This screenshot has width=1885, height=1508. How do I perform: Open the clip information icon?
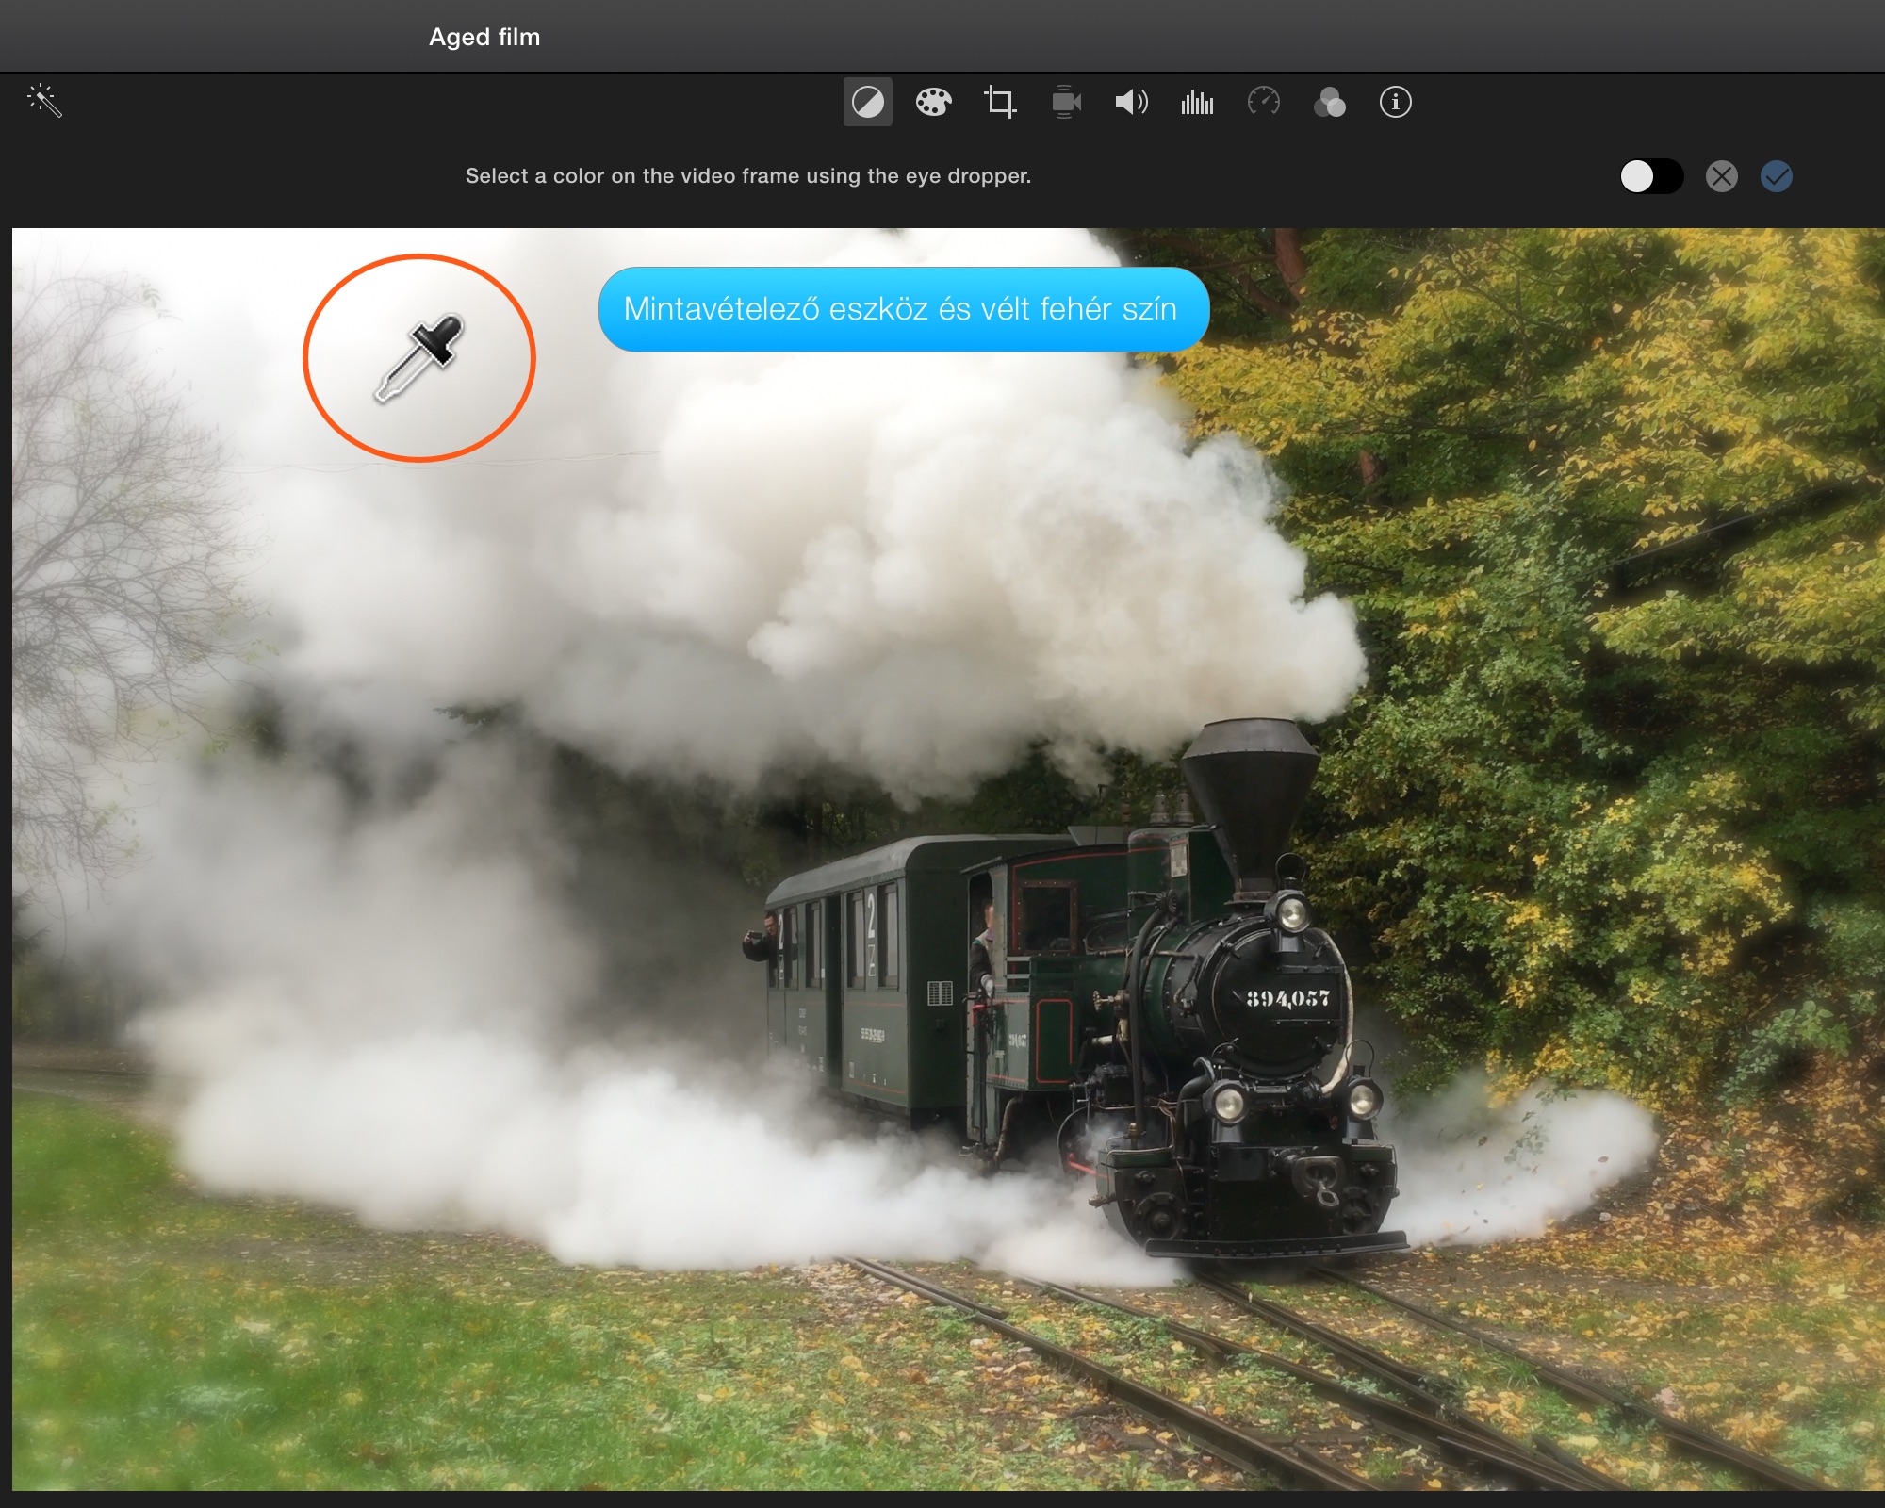pos(1395,102)
